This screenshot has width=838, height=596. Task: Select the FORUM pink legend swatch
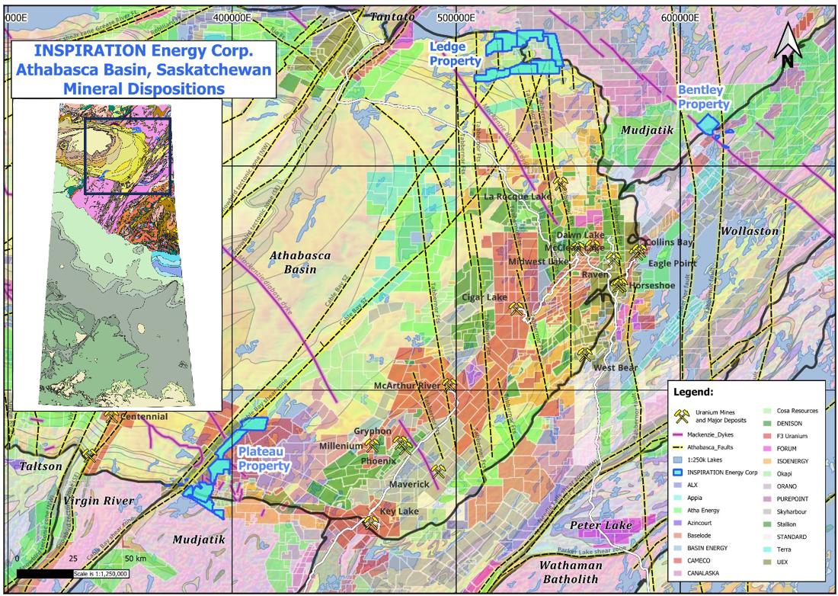[x=767, y=448]
